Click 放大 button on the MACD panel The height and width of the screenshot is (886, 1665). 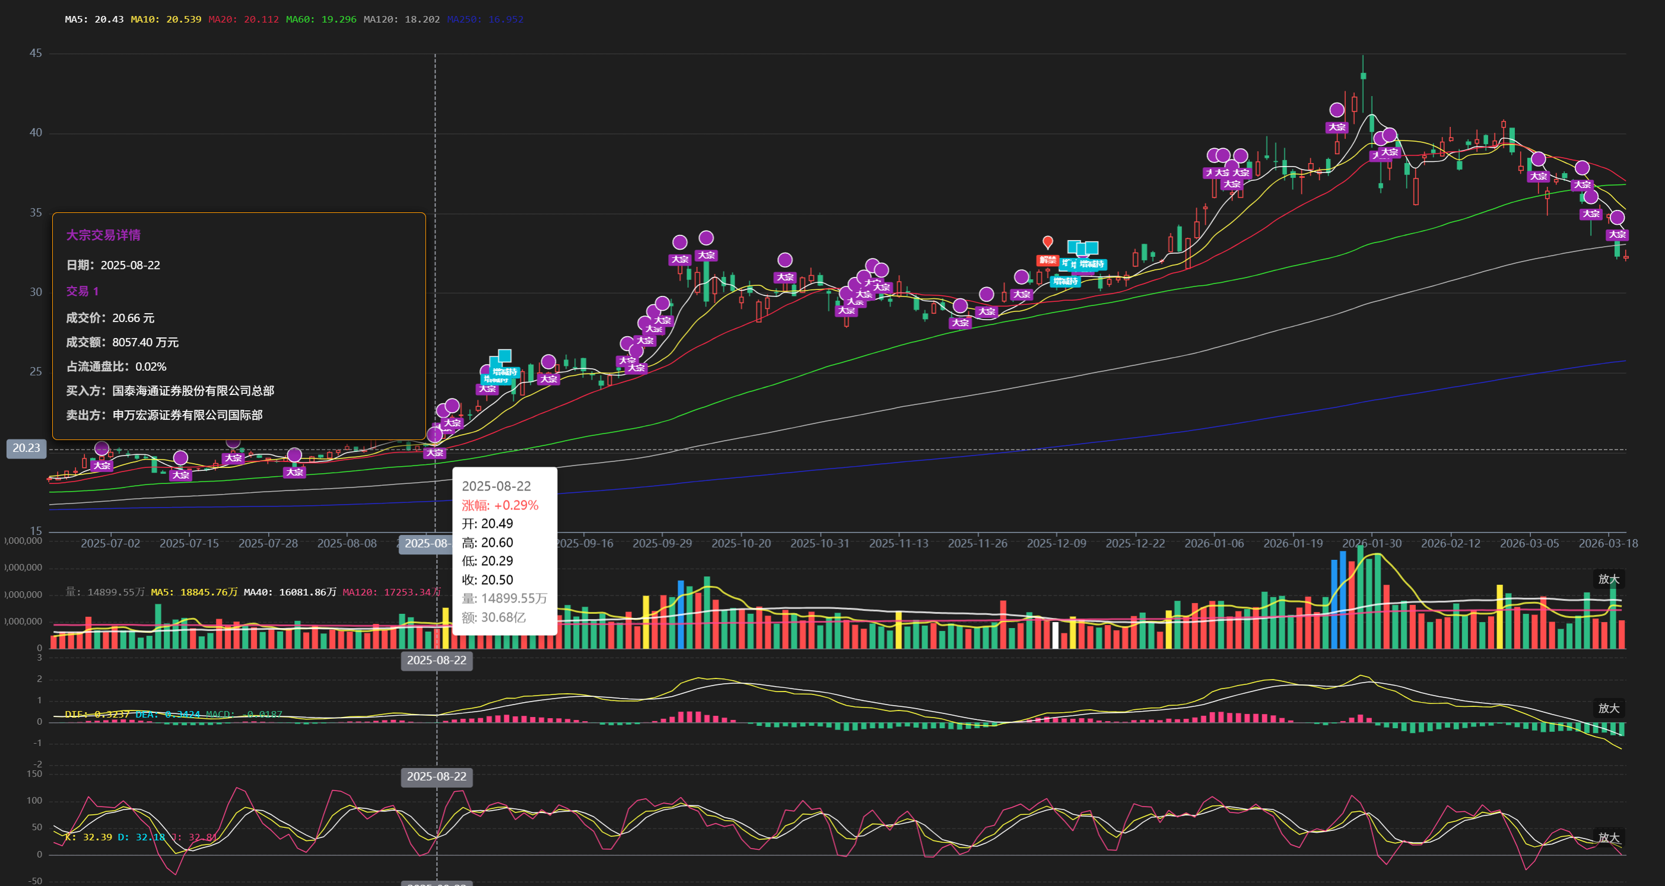pos(1608,707)
